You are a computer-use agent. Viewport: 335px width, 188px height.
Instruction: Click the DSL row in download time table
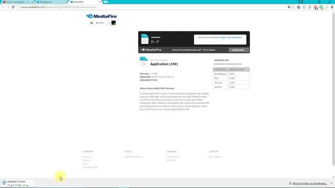(231, 78)
